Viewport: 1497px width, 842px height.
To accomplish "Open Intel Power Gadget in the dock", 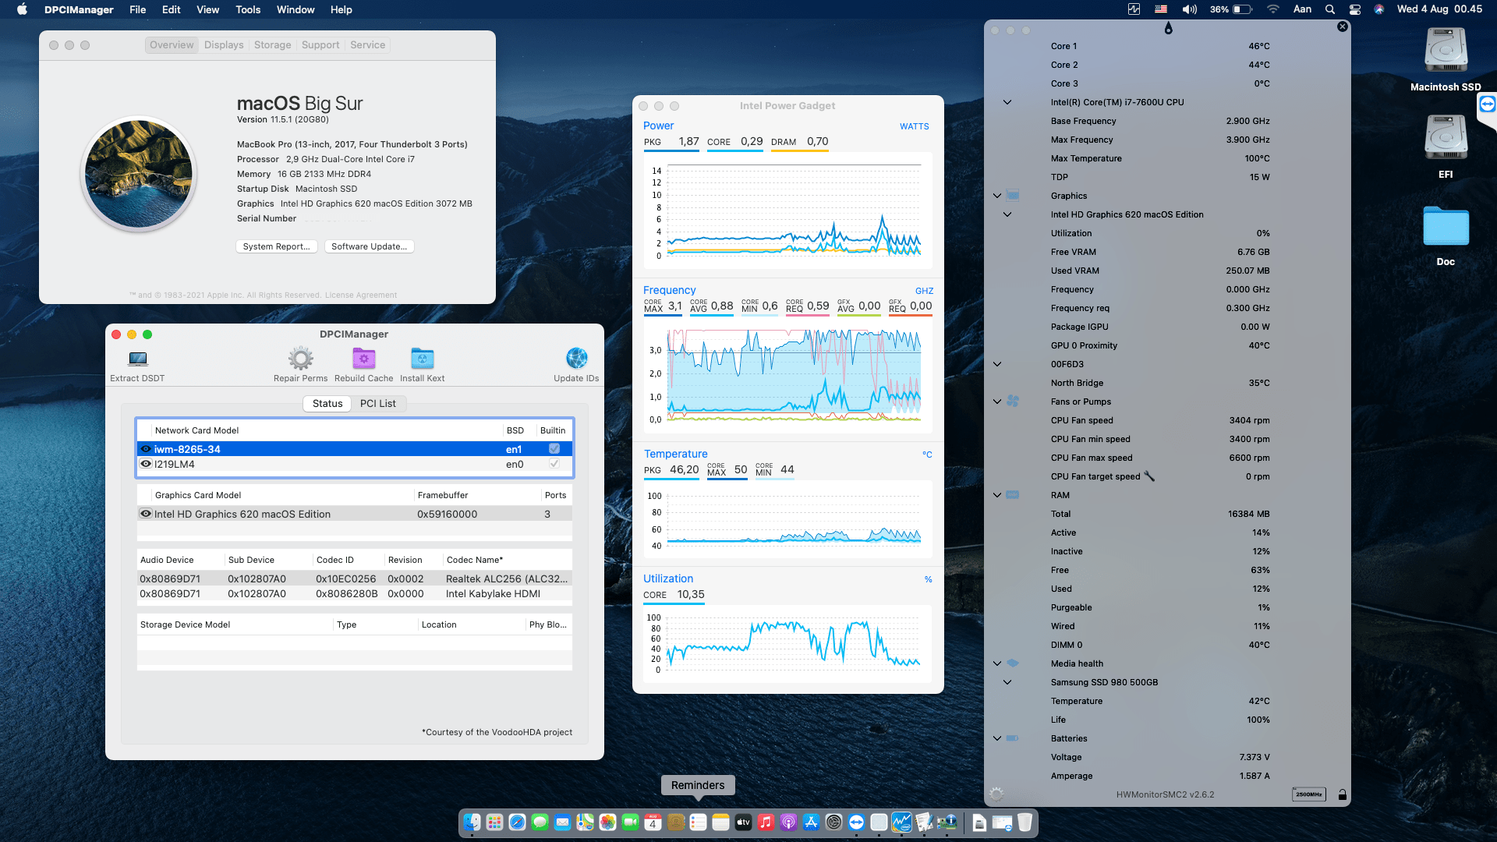I will (901, 823).
